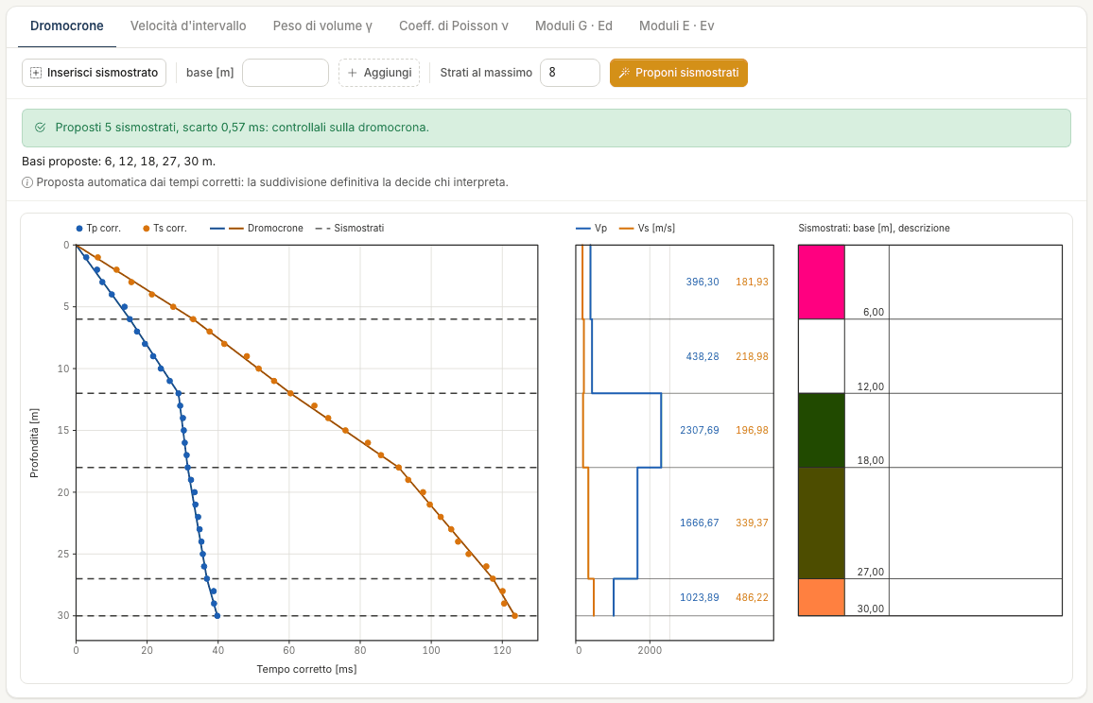This screenshot has width=1093, height=703.
Task: Click the Vs value 218,98
Action: (x=752, y=357)
